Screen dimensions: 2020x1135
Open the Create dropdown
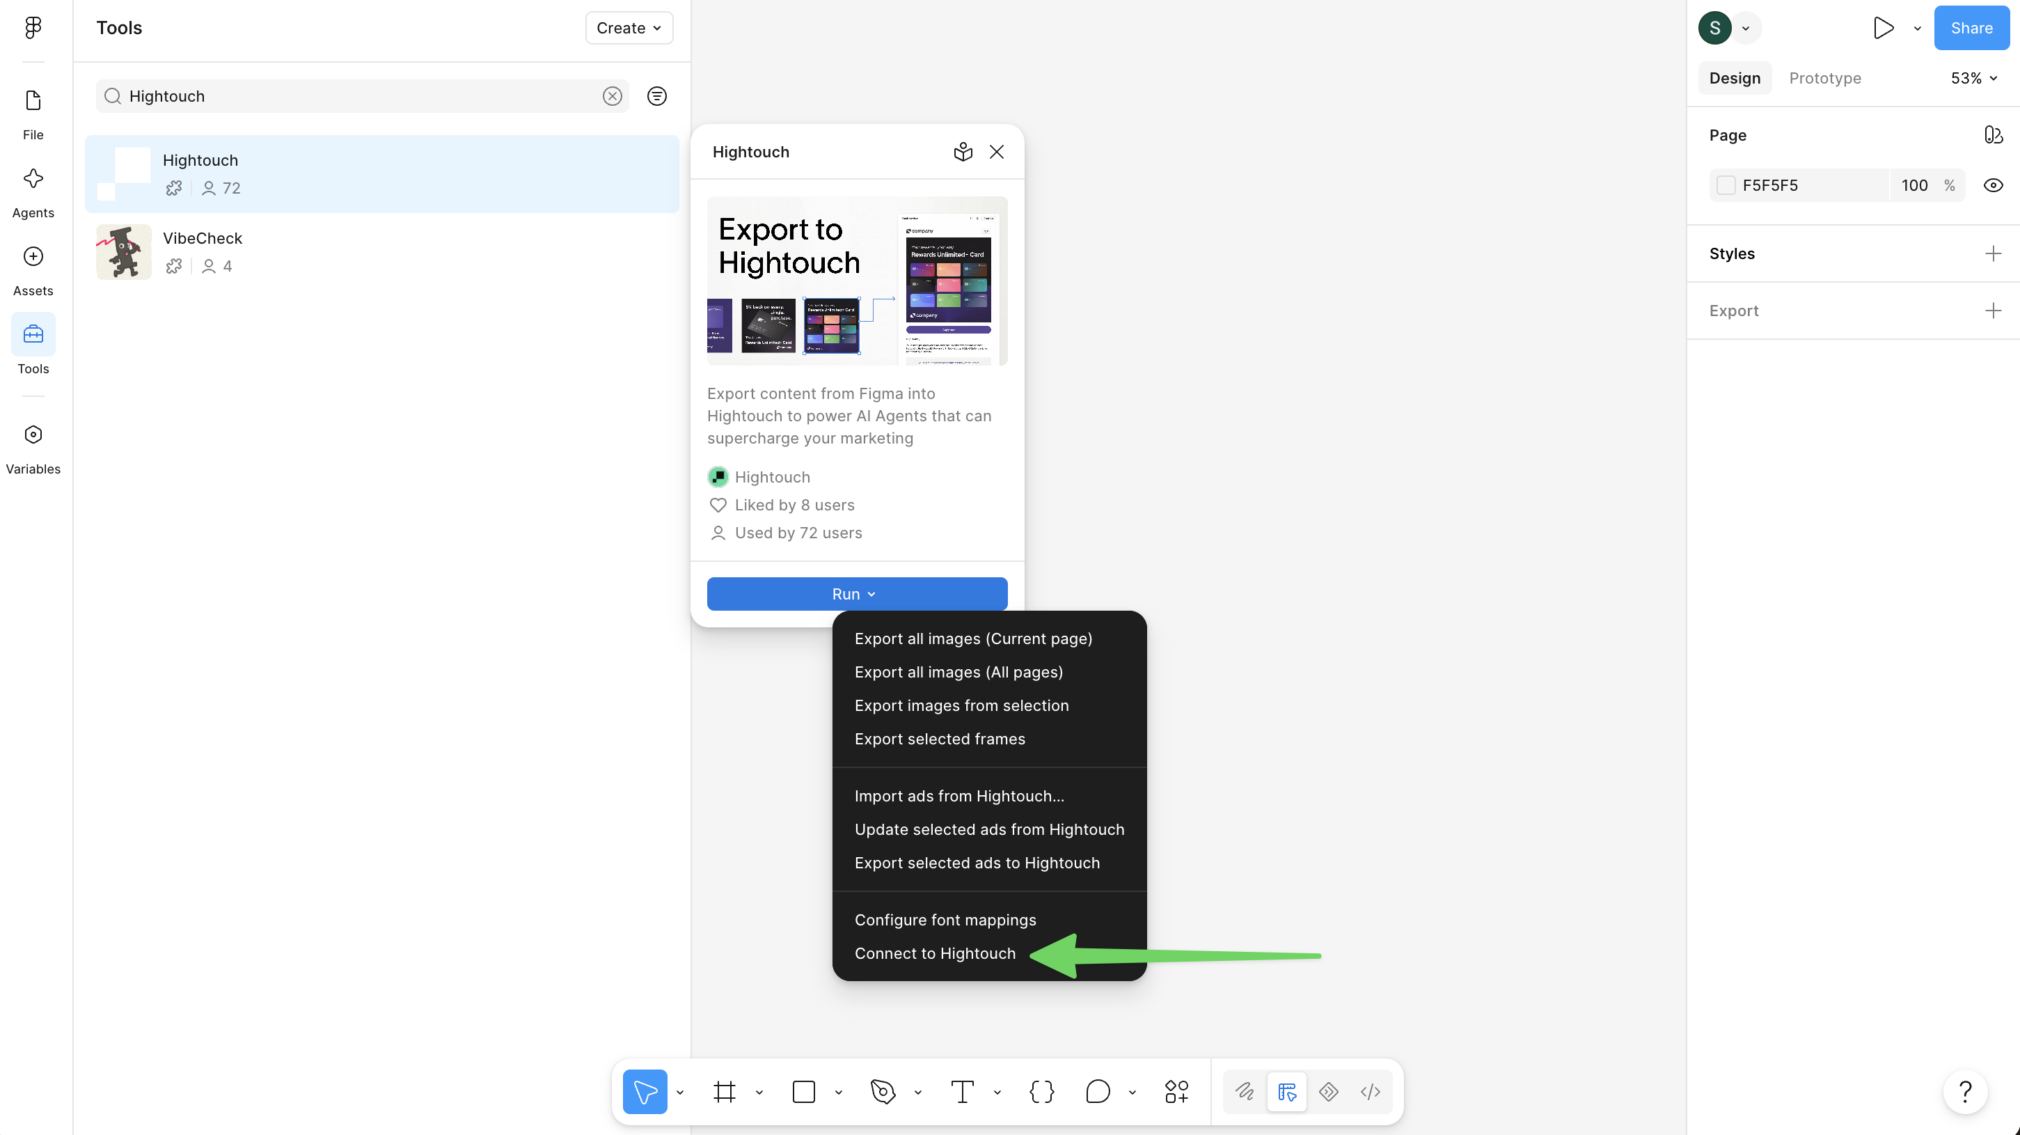pos(629,29)
